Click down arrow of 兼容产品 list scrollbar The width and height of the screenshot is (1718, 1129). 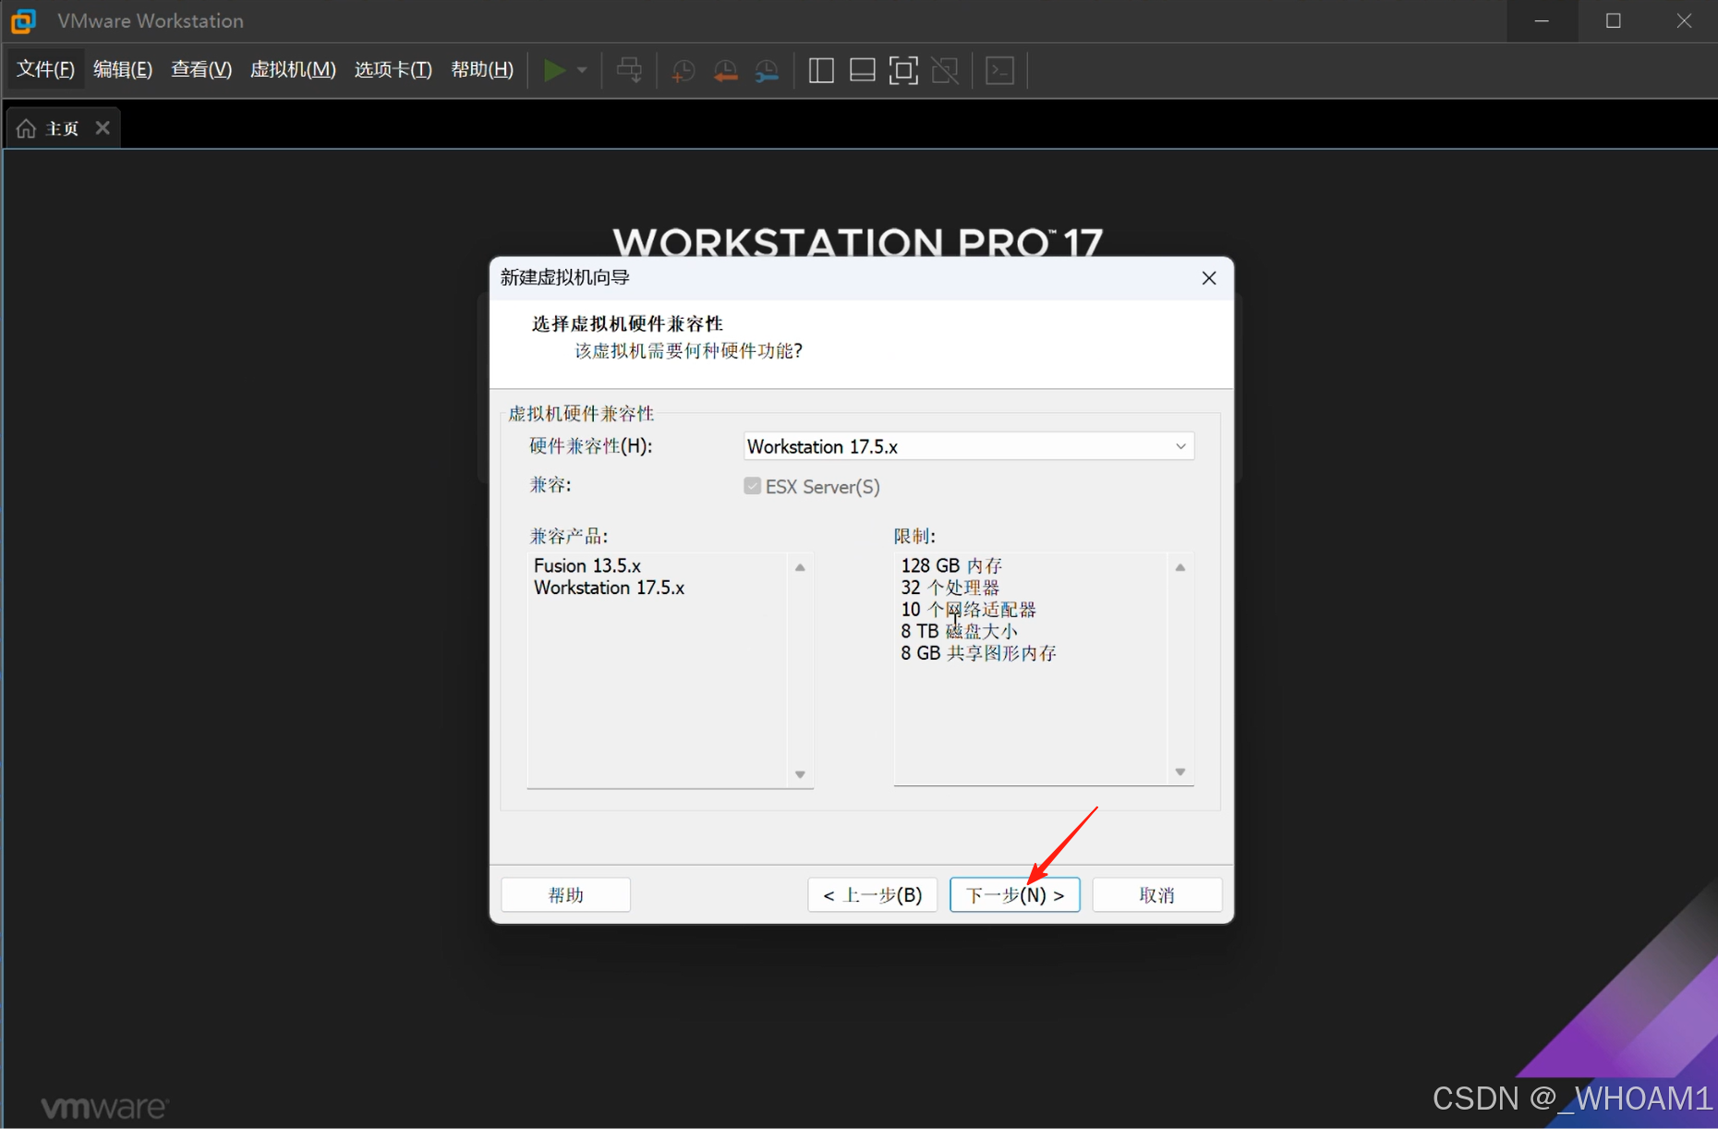click(800, 774)
